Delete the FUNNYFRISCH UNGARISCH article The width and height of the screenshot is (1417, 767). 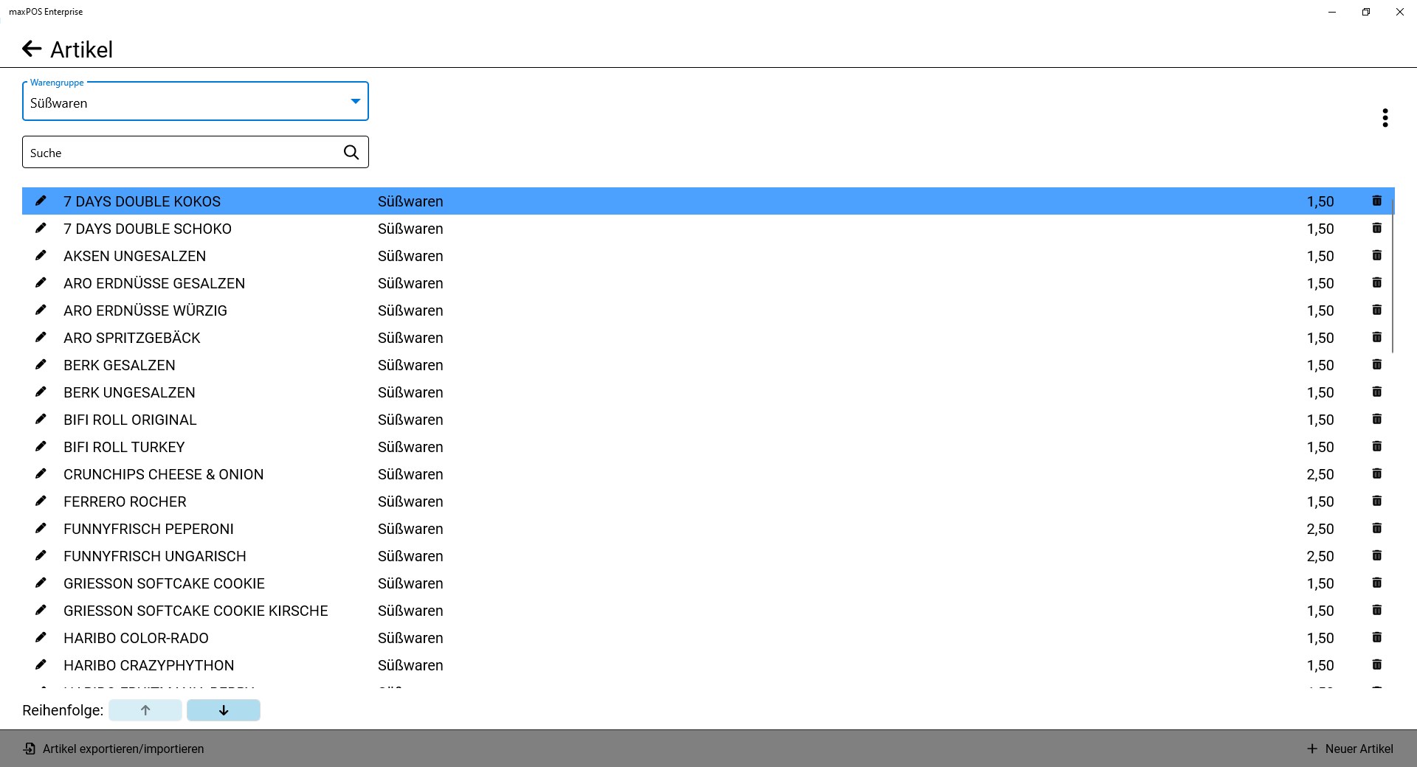[x=1376, y=555]
